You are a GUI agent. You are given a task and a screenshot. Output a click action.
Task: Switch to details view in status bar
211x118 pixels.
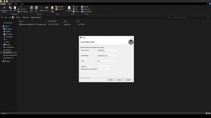click(207, 113)
